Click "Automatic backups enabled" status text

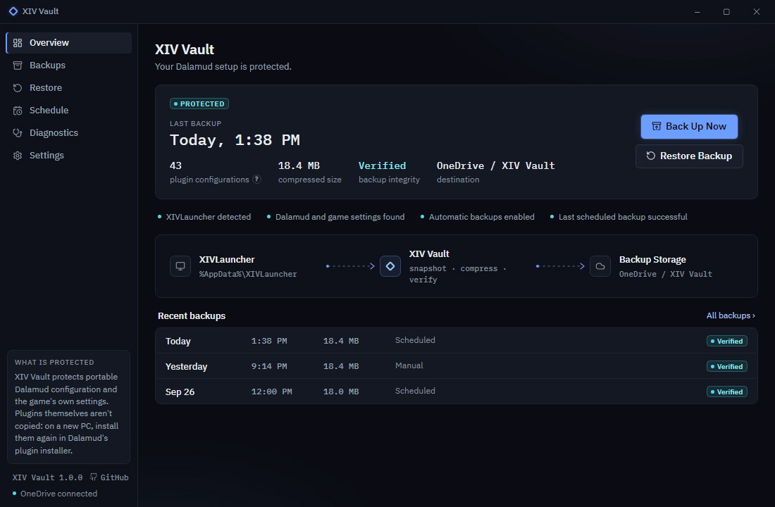click(x=481, y=217)
